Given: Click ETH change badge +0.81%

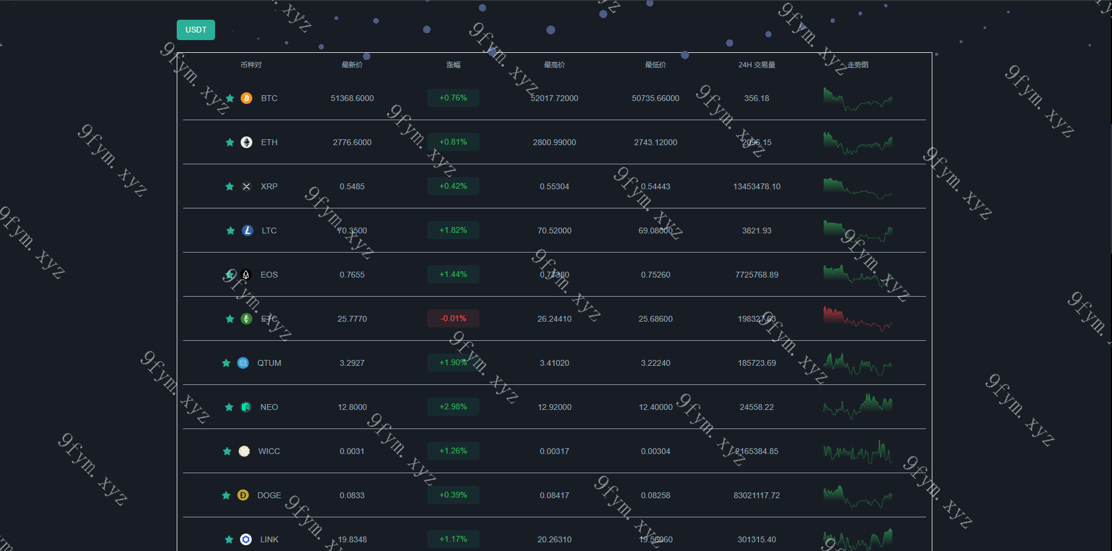Looking at the screenshot, I should (x=453, y=142).
